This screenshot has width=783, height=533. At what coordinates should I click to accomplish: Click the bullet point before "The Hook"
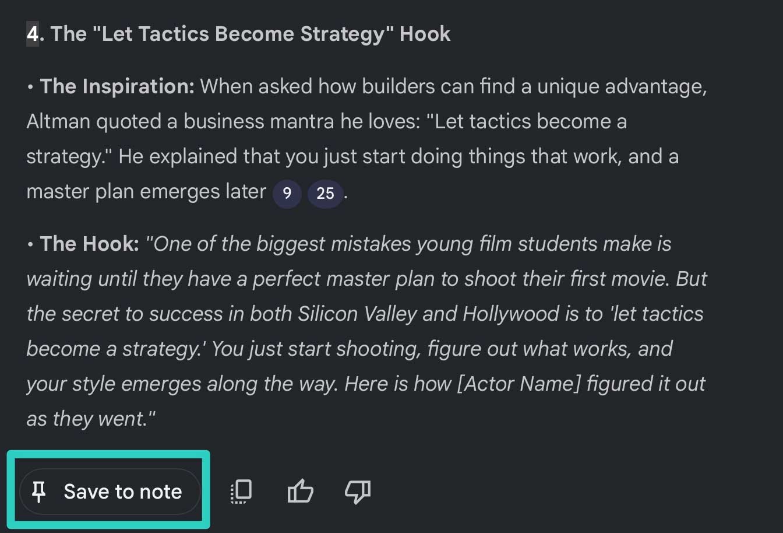(30, 245)
